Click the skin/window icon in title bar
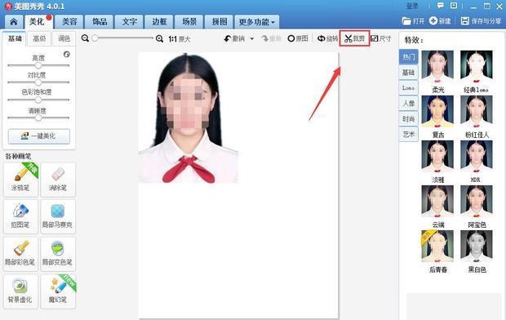This screenshot has height=320, width=506. click(x=454, y=6)
